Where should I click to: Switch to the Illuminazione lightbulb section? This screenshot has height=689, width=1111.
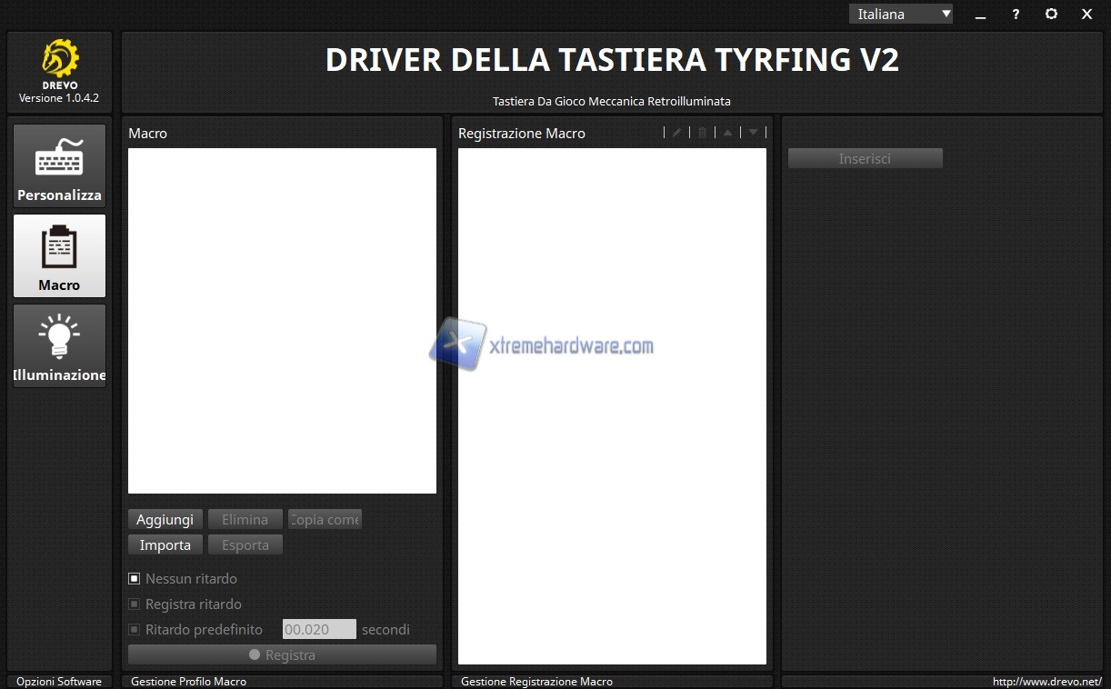(59, 345)
